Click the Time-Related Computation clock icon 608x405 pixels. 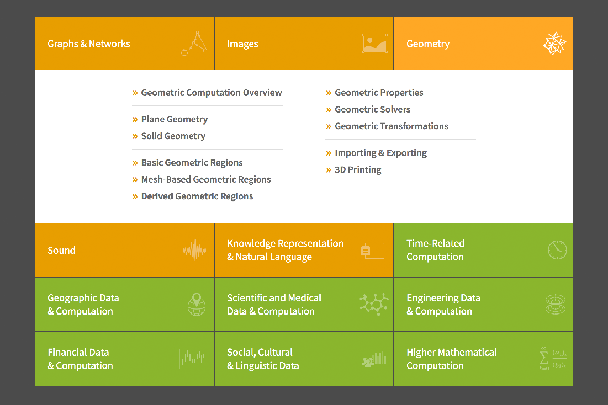coord(557,250)
